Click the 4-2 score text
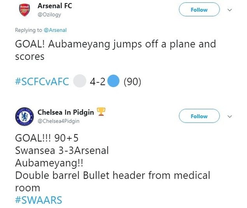The width and height of the screenshot is (247, 208). point(97,82)
